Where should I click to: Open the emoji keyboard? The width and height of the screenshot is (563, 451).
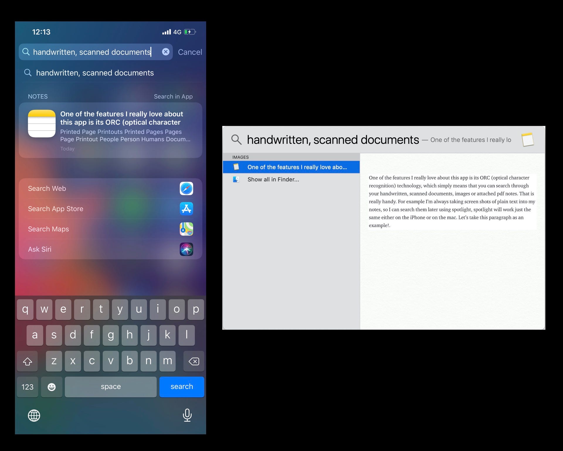coord(52,387)
